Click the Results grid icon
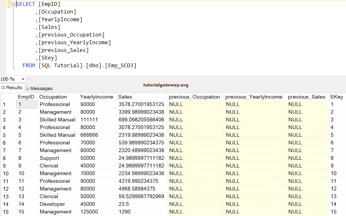This screenshot has width=346, height=216. coord(3,88)
